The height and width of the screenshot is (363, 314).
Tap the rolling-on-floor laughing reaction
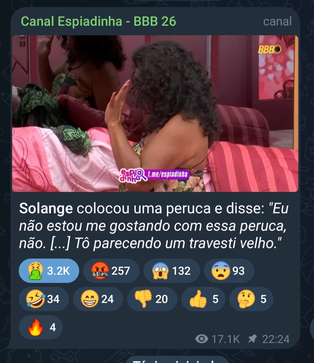pyautogui.click(x=44, y=299)
